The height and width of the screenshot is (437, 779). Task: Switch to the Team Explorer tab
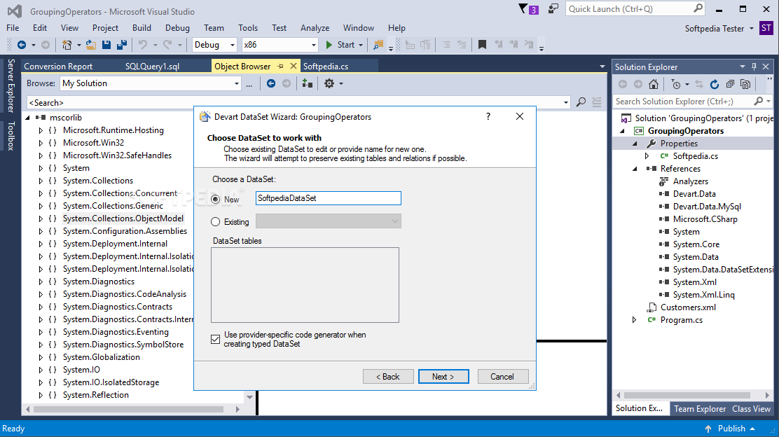[x=700, y=409]
